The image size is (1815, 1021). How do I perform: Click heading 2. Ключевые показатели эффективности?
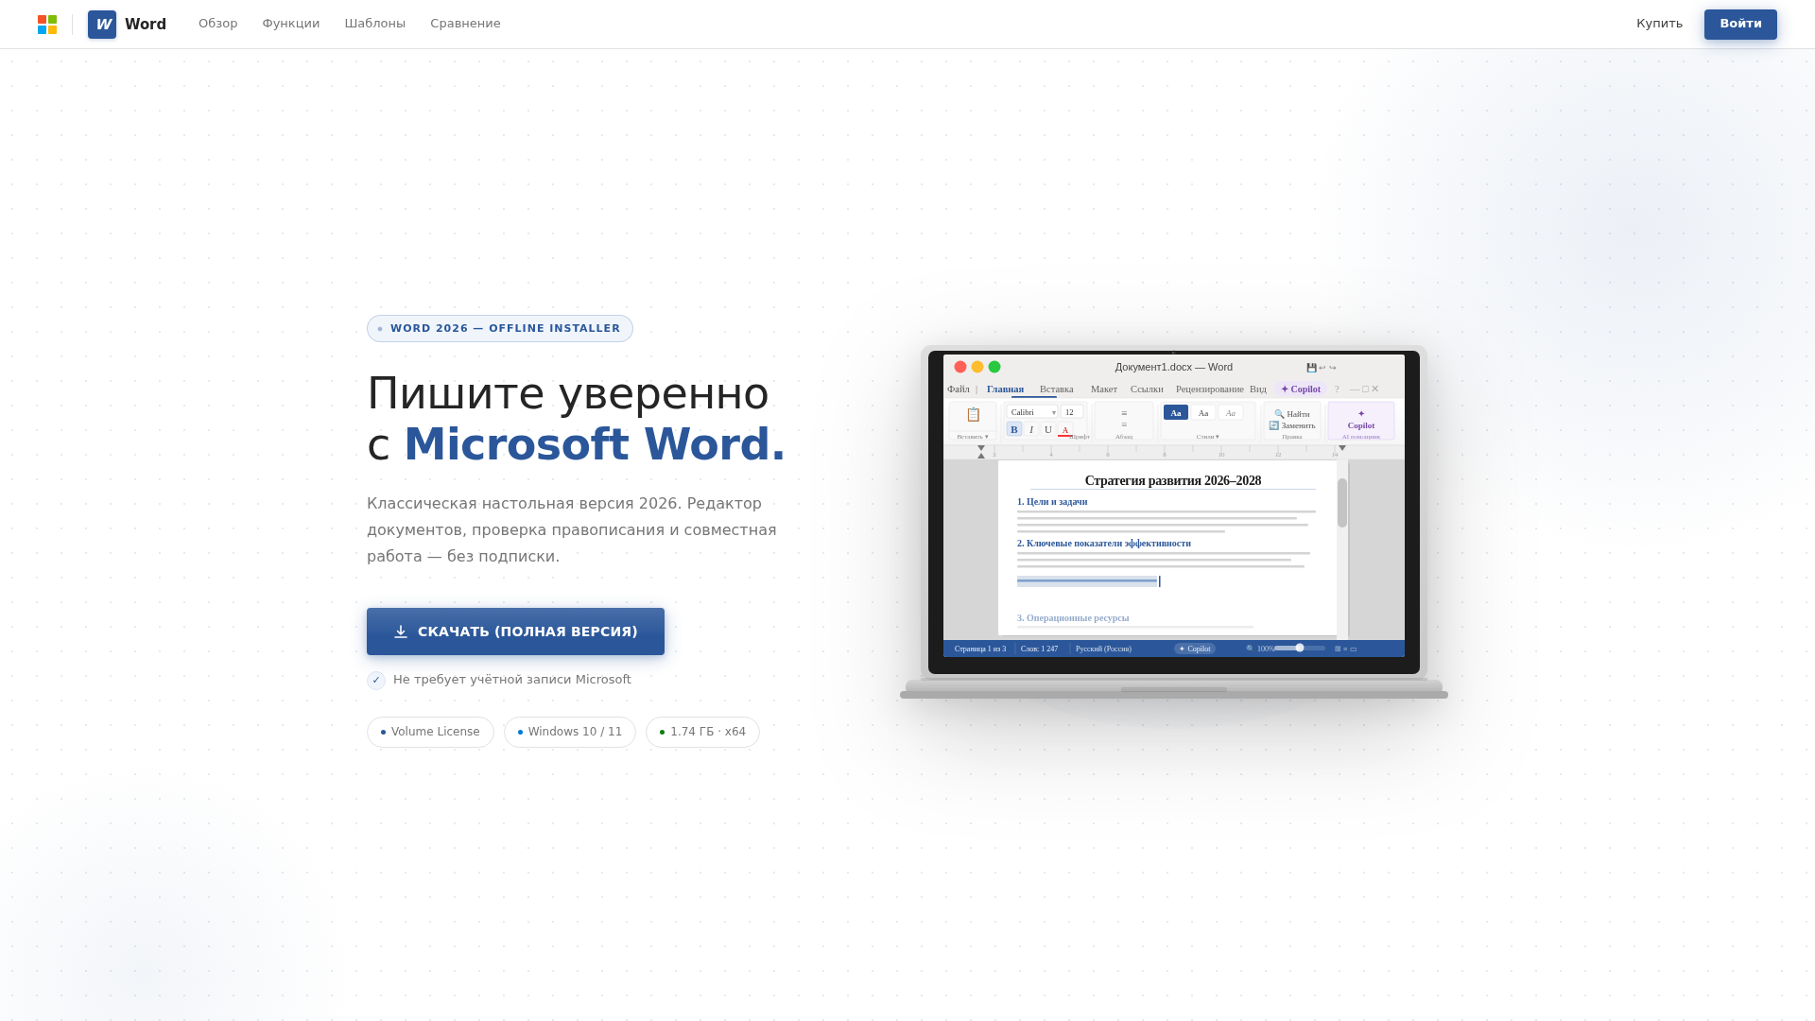[1104, 544]
